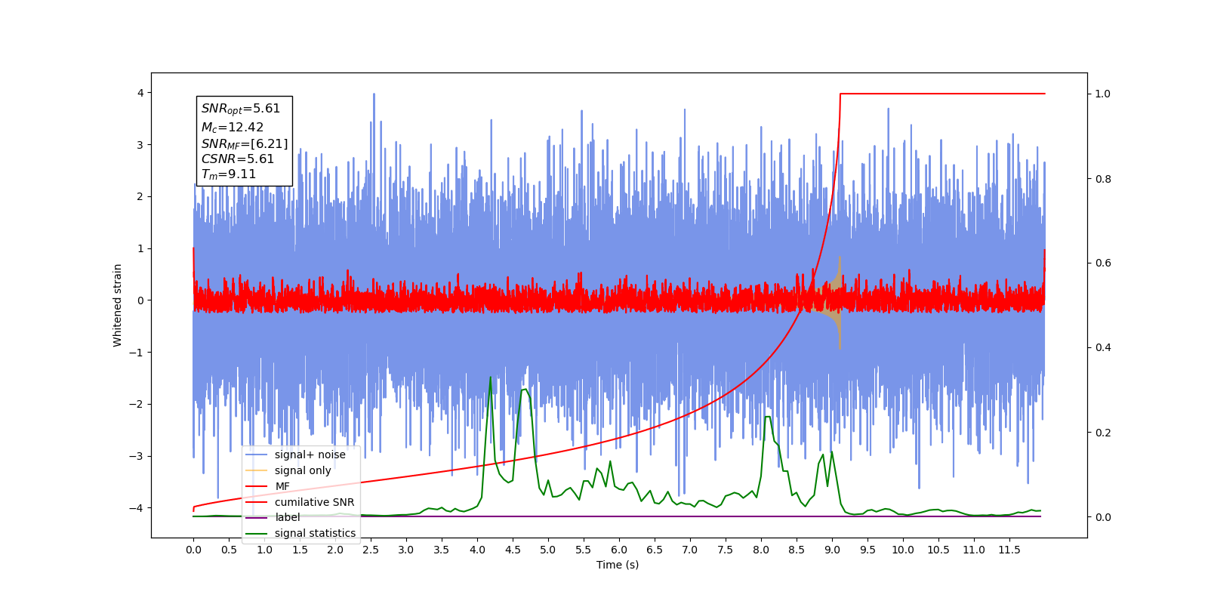This screenshot has height=604, width=1208.
Task: Click the SNRMF=[6.21] annotation text
Action: [x=245, y=143]
